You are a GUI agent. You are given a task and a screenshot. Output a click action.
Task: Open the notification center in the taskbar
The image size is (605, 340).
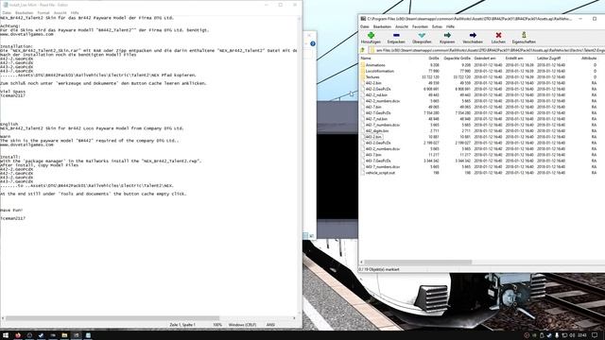(595, 335)
